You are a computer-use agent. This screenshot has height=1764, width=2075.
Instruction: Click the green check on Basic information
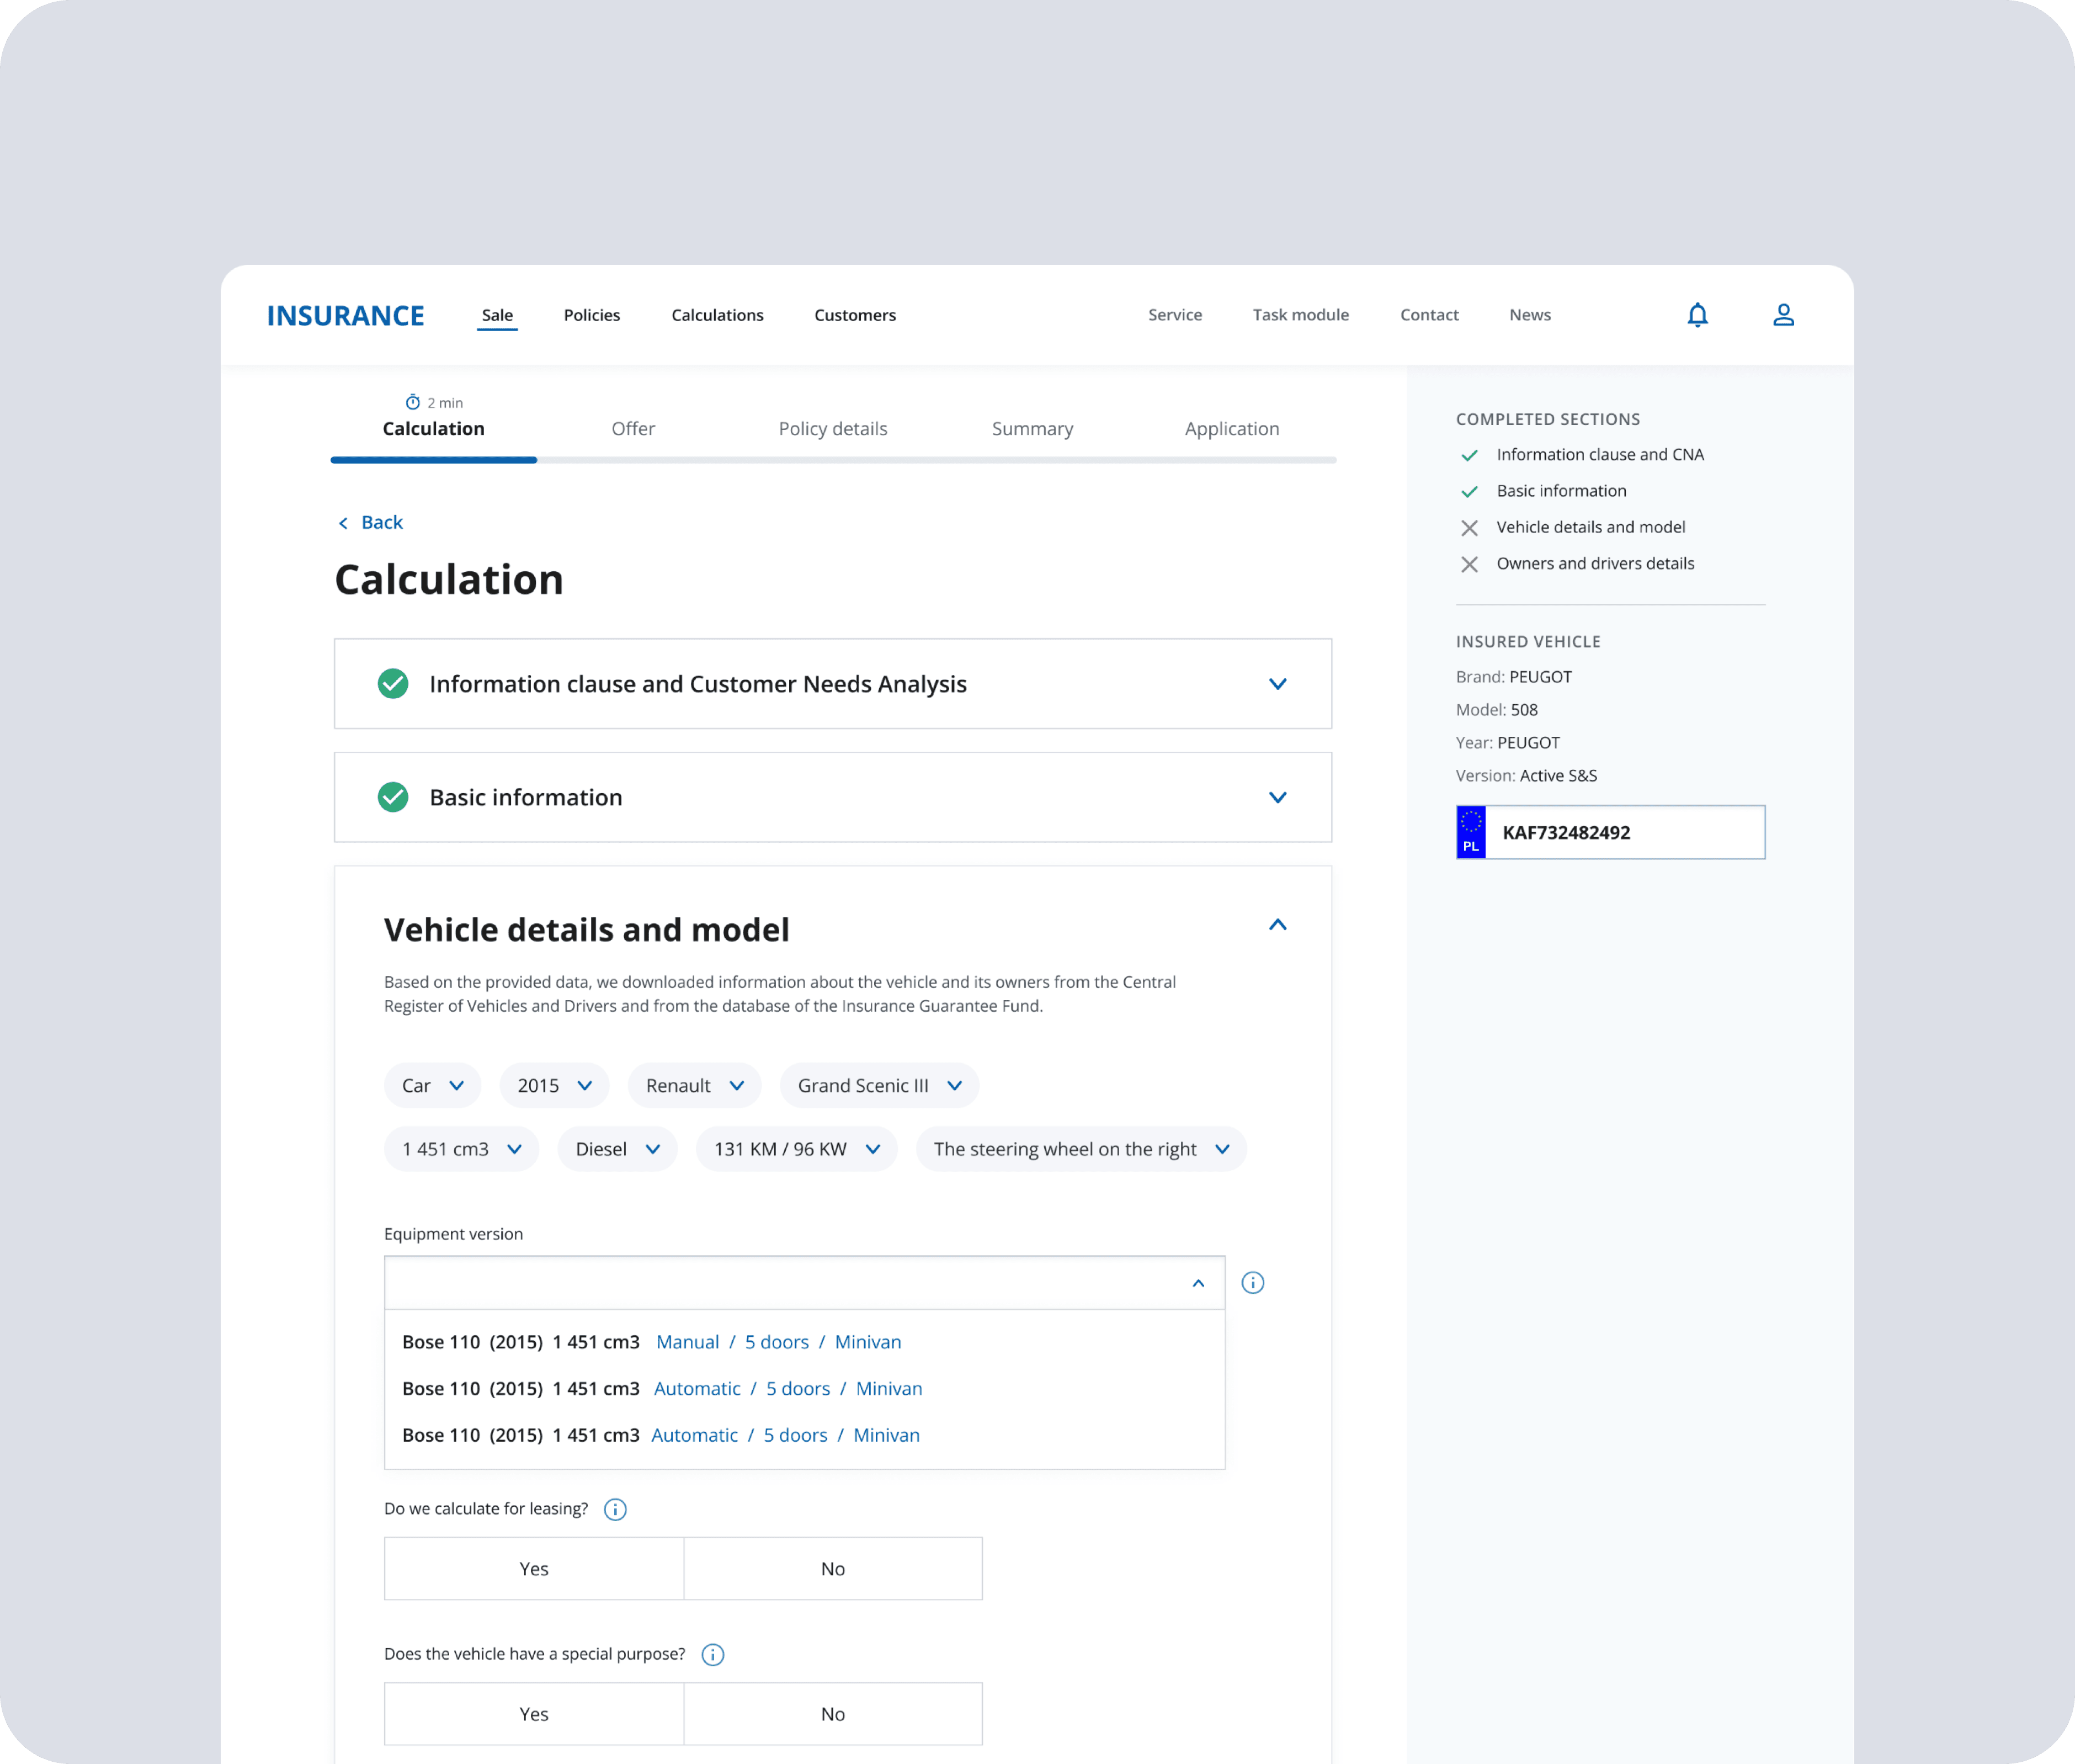tap(393, 797)
